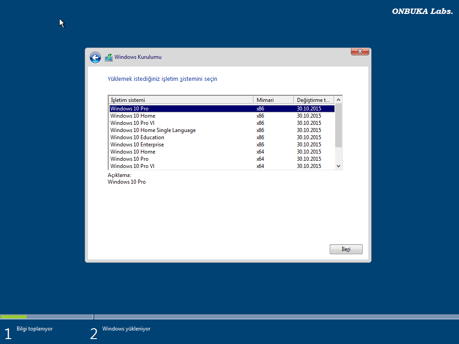Select Windows 10 Pro x86 row

coord(222,108)
